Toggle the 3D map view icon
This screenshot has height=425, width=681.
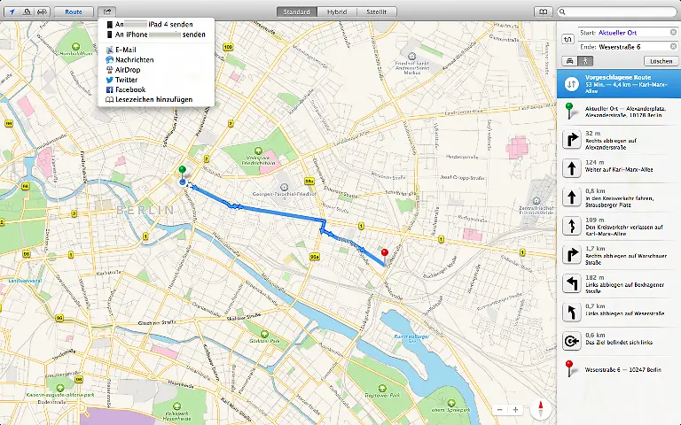point(27,12)
